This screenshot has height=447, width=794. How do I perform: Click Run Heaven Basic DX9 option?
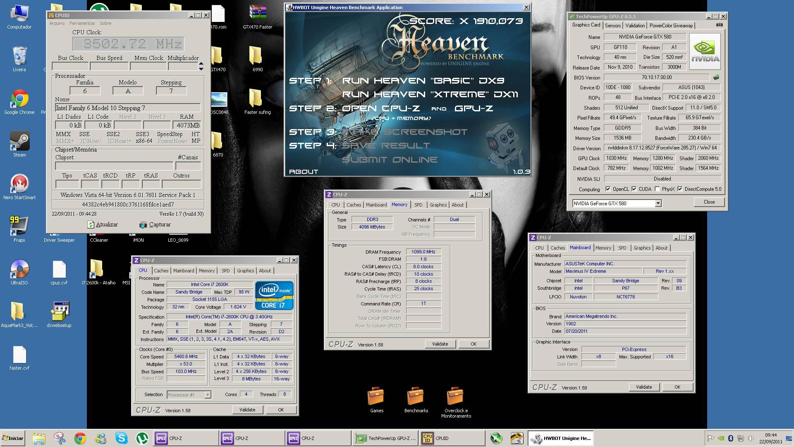tap(423, 81)
